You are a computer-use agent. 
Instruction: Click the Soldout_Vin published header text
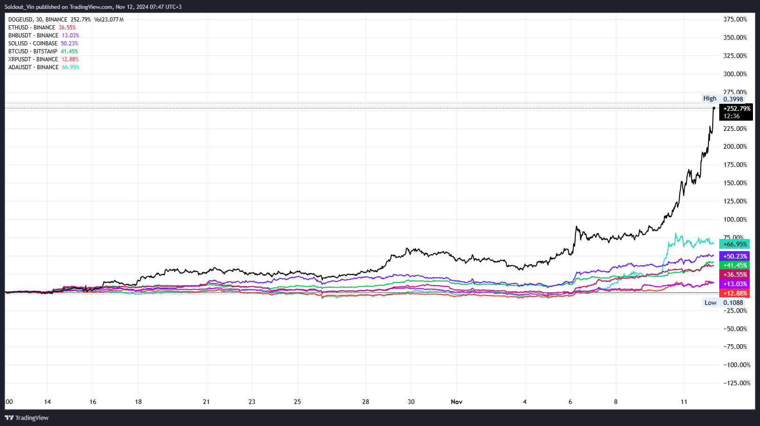93,7
